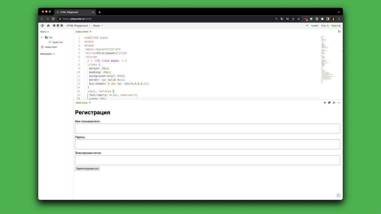Click the playcode.io address bar
The width and height of the screenshot is (381, 214).
pos(165,19)
